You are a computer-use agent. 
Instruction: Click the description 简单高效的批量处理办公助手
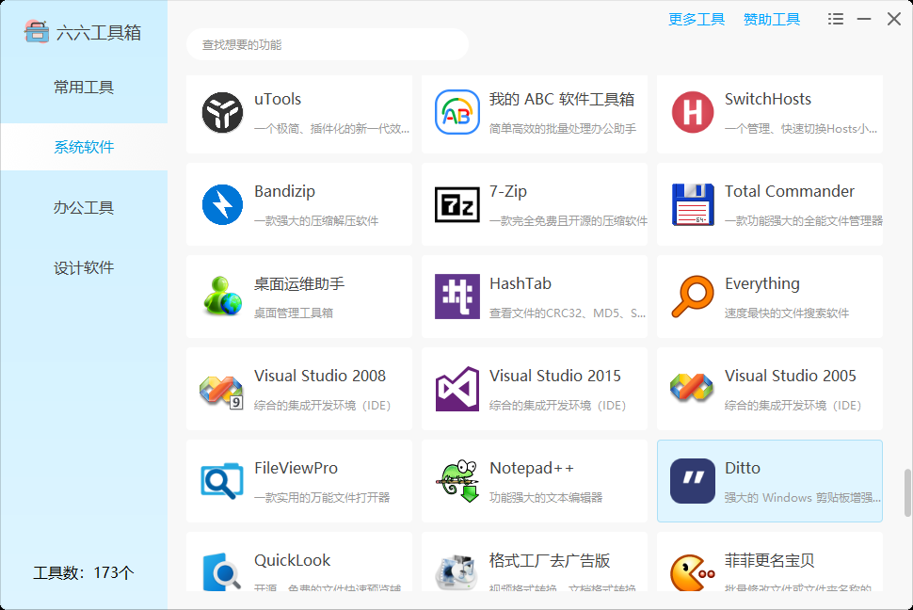click(x=563, y=128)
